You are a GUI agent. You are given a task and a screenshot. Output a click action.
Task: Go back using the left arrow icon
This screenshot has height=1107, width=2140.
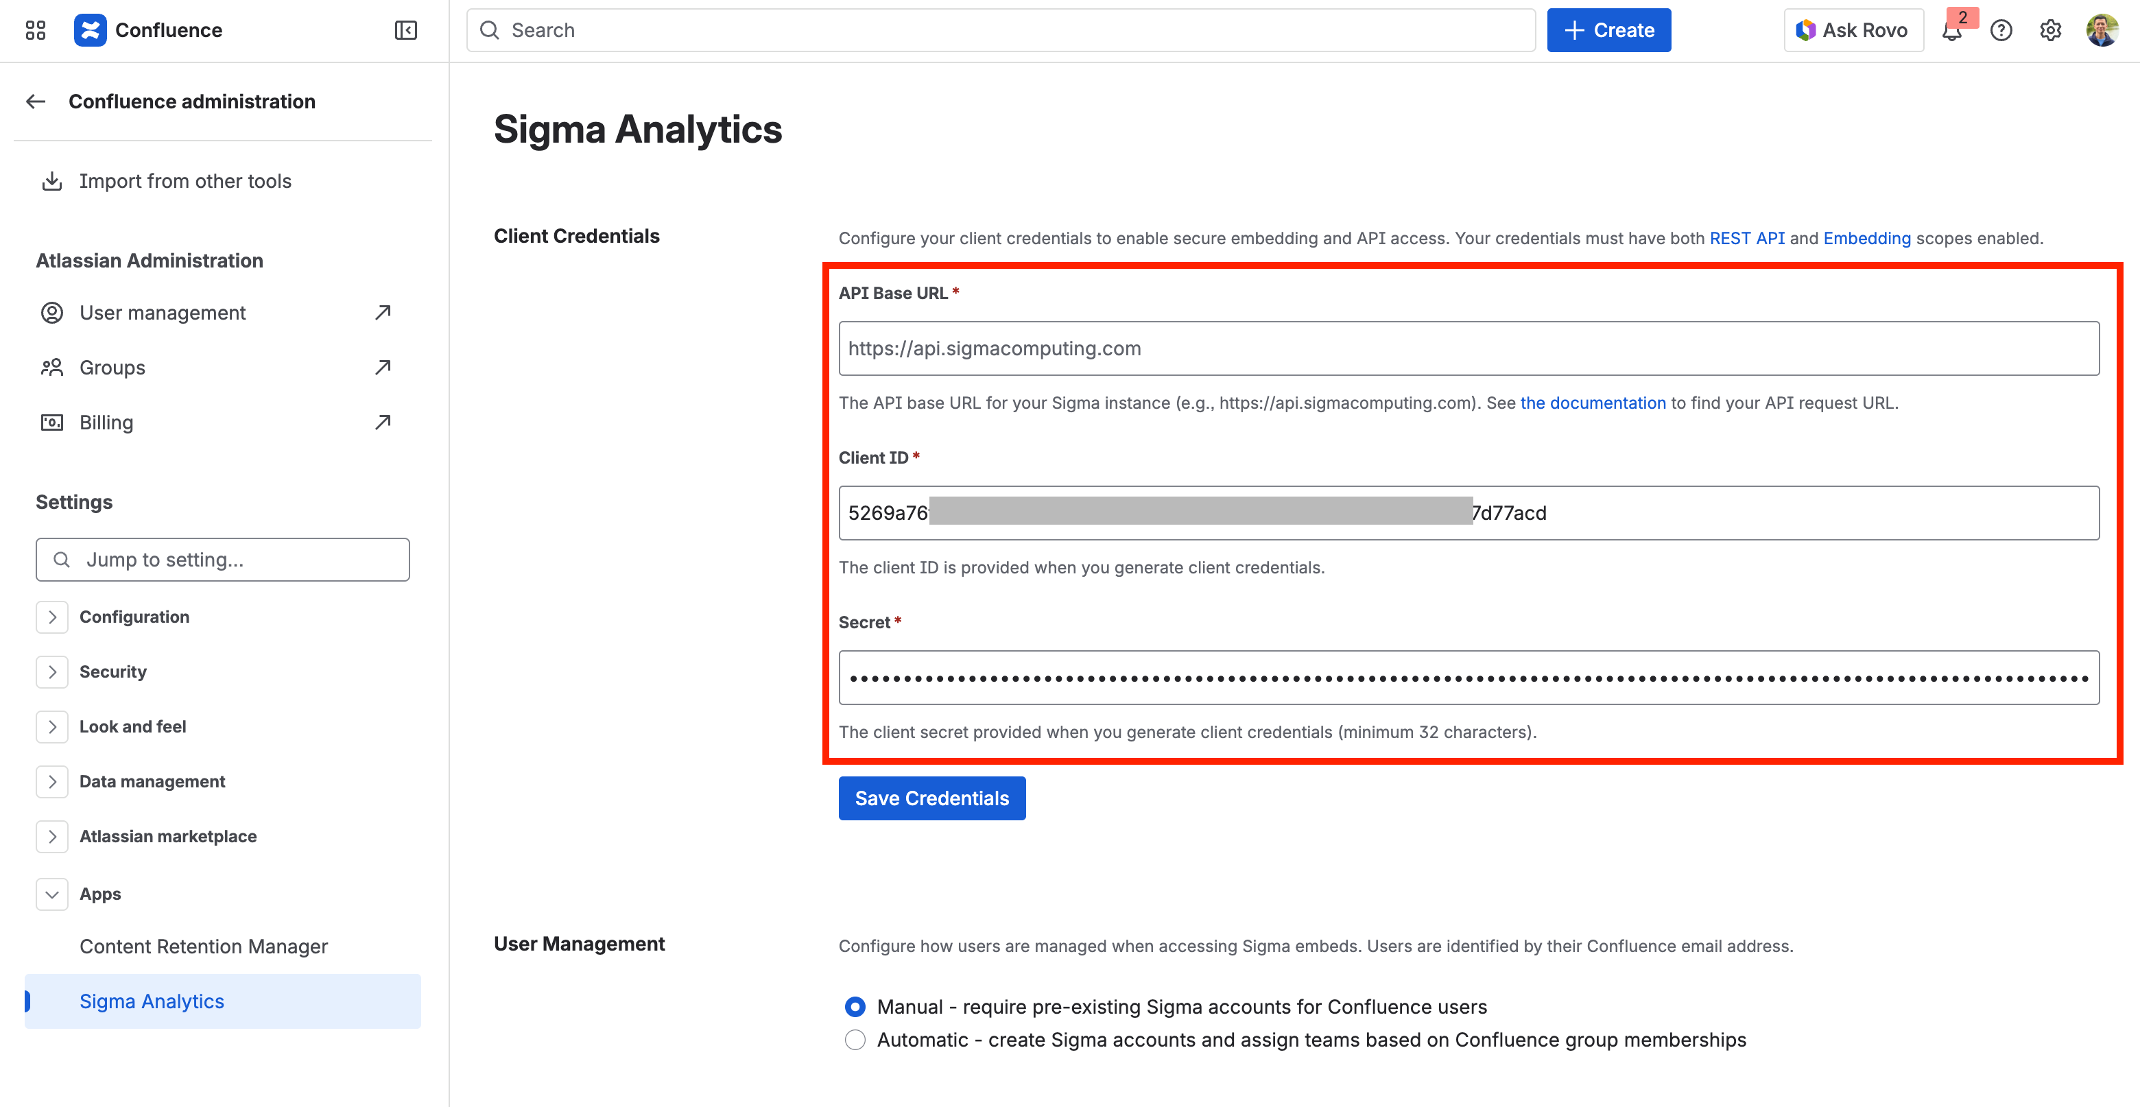pos(36,102)
